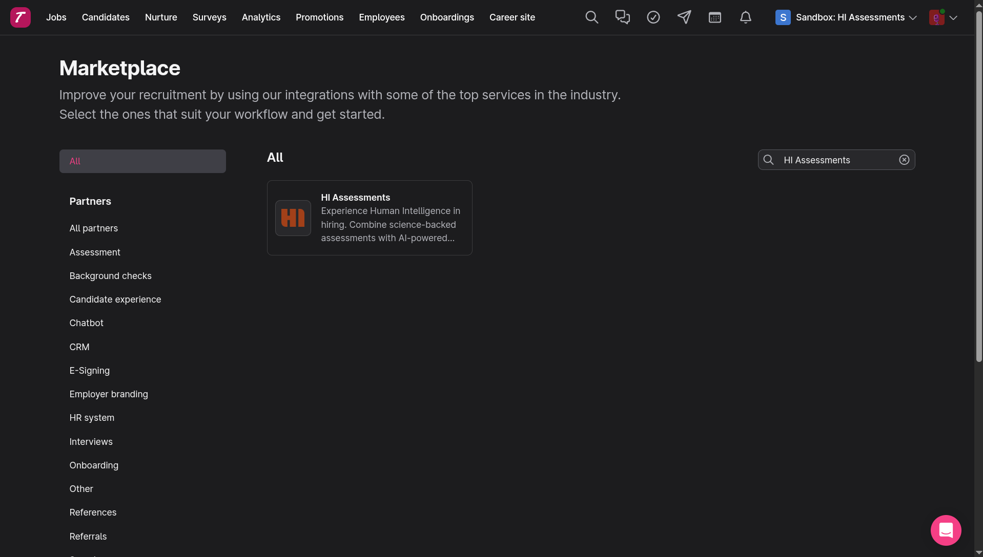This screenshot has height=557, width=983.
Task: Select the E-Signing partner category
Action: [89, 371]
